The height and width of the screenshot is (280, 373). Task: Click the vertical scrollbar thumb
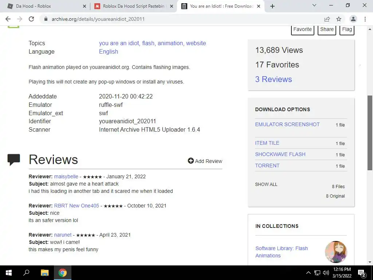click(x=370, y=133)
